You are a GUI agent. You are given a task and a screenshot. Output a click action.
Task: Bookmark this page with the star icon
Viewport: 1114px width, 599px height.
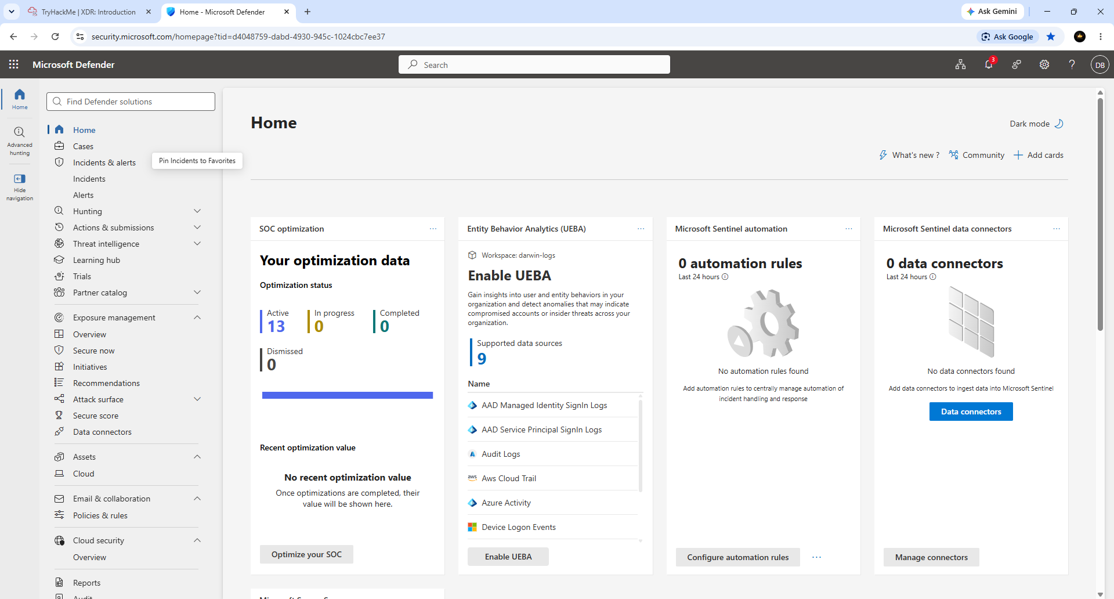point(1051,37)
